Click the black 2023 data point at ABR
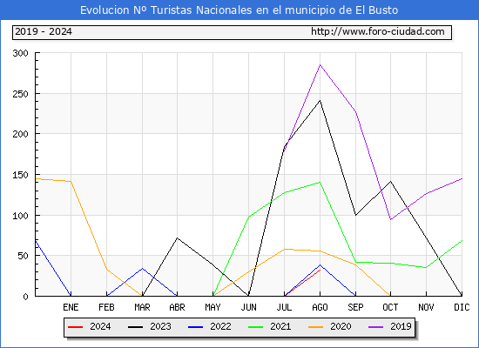Screen dimensions: 479x348 [177, 238]
